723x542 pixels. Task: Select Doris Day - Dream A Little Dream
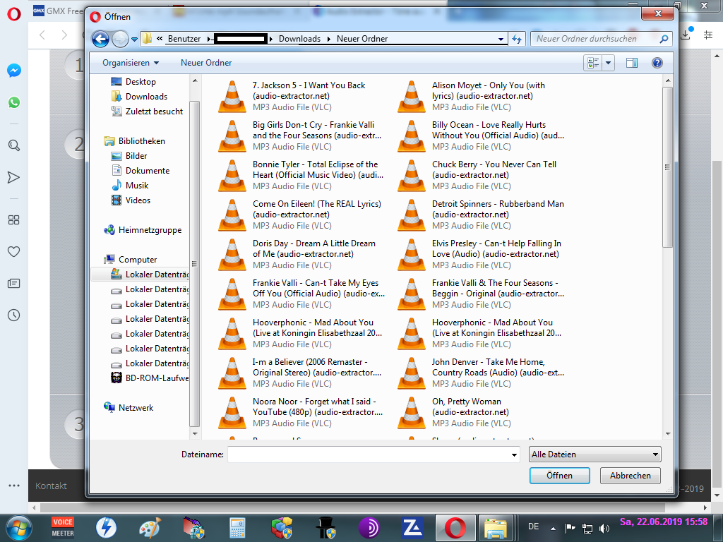pyautogui.click(x=299, y=254)
